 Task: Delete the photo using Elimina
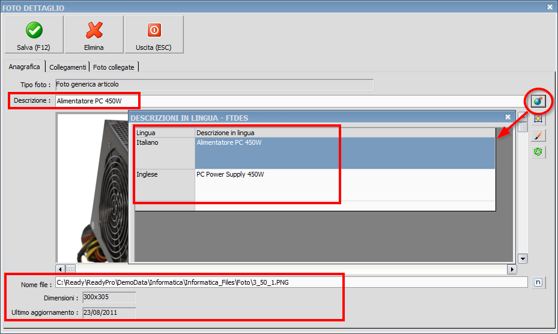tap(94, 35)
